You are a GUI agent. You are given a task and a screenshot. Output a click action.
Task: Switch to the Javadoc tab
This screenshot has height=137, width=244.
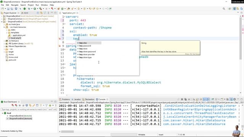76,99
